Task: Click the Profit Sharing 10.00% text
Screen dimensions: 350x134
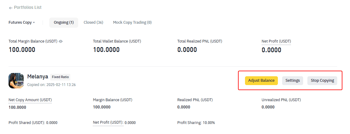Action: click(196, 123)
